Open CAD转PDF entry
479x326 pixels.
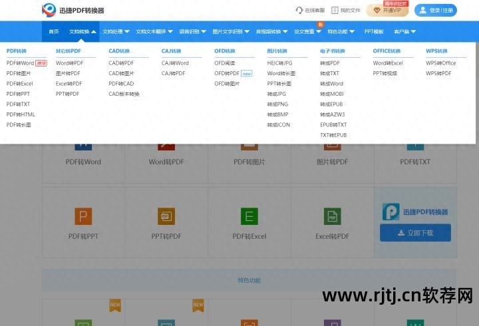(x=121, y=63)
